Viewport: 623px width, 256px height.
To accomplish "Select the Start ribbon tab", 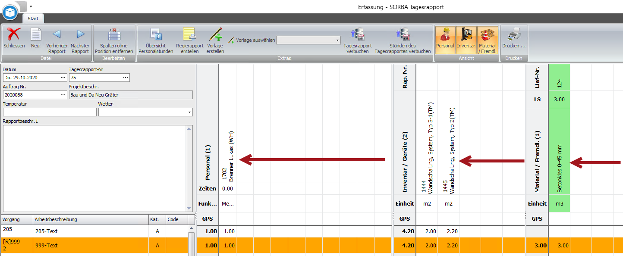I will coord(33,19).
